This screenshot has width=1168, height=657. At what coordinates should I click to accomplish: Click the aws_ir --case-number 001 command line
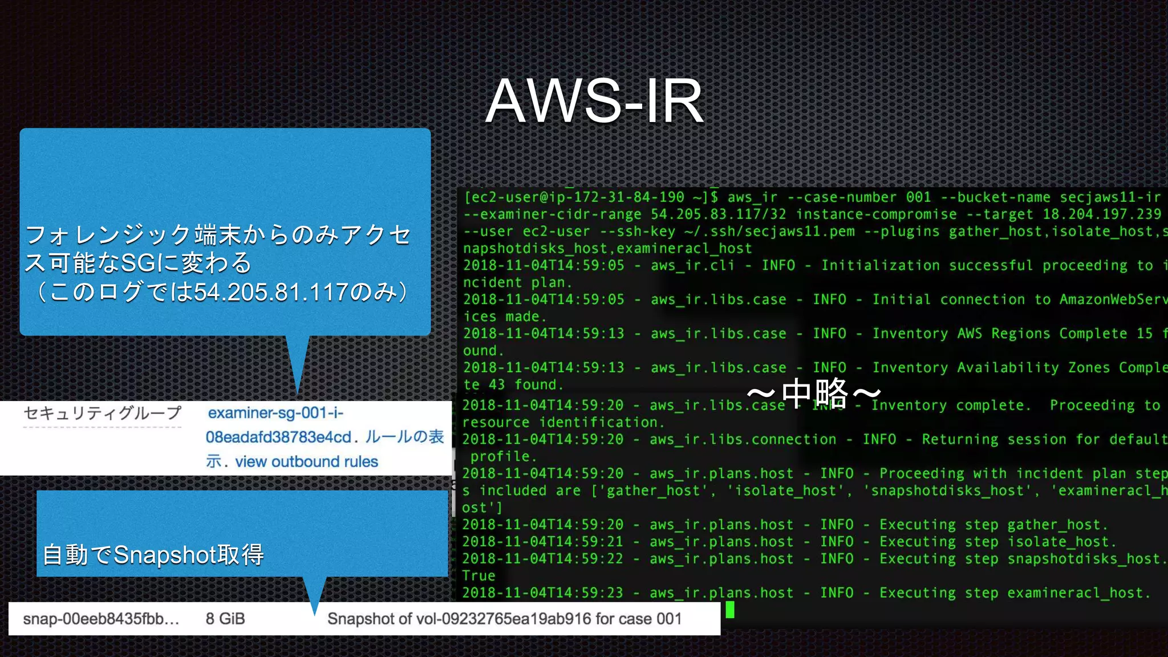click(813, 197)
